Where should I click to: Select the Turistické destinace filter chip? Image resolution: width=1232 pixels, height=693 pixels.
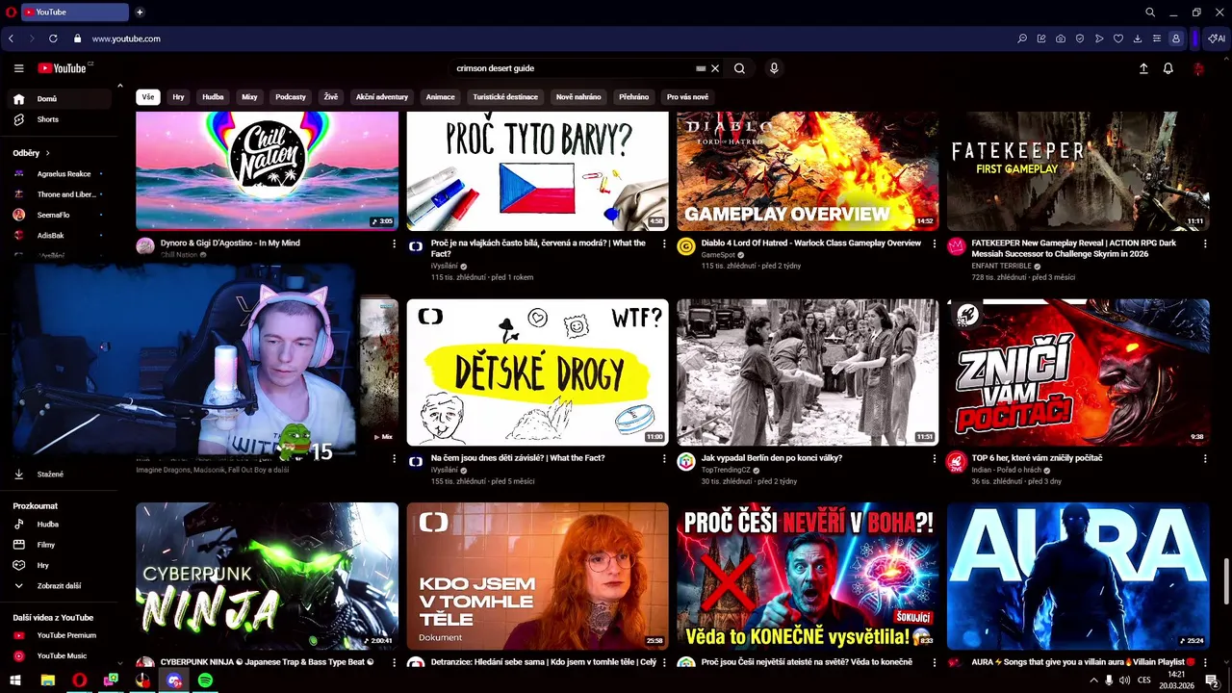[505, 97]
